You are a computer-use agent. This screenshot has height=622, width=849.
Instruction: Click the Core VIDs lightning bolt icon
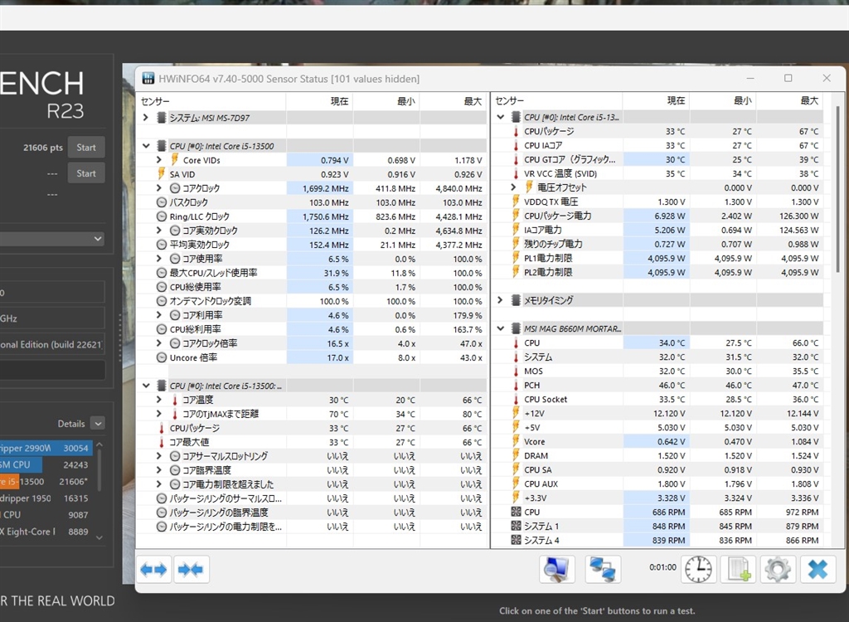tap(175, 160)
